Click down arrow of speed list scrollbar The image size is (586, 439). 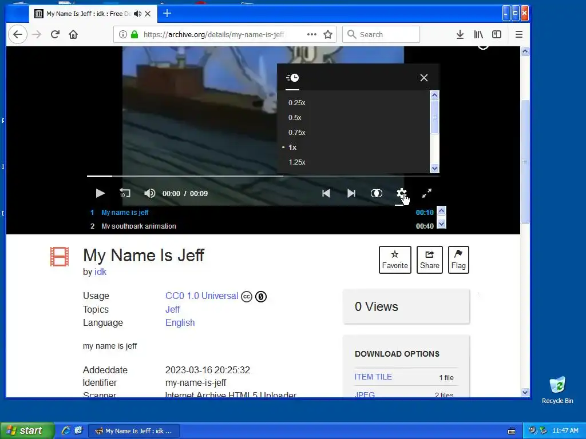(434, 169)
